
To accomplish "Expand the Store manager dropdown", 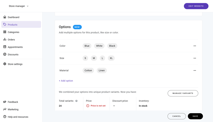I will (x=19, y=6).
